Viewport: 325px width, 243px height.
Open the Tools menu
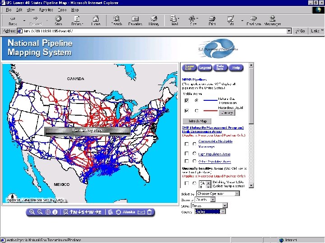[x=62, y=10]
